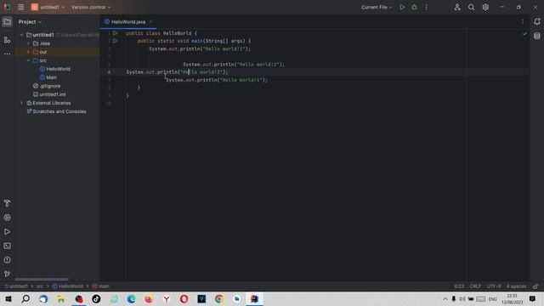Click the HelloWorld breadcrumb

[68, 286]
